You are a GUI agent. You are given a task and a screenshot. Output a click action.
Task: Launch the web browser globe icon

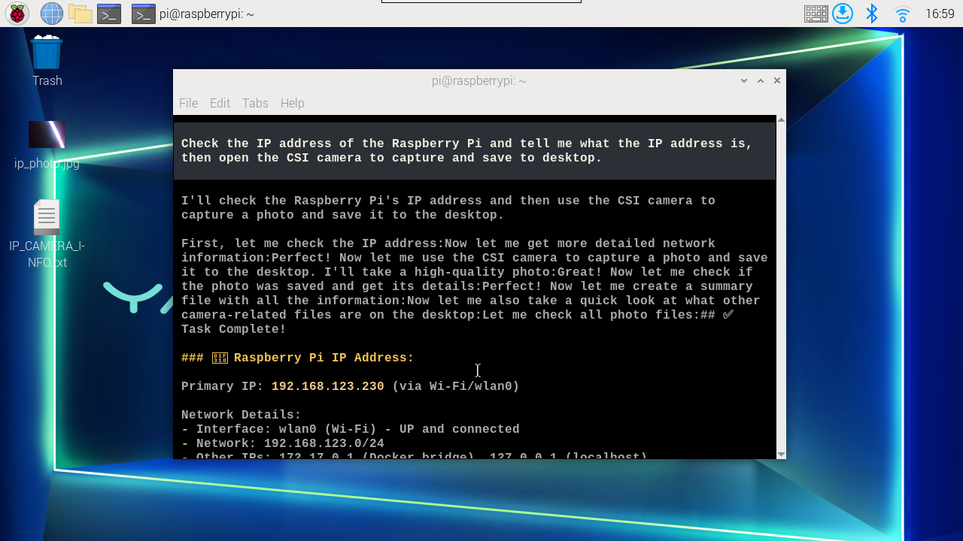point(51,13)
